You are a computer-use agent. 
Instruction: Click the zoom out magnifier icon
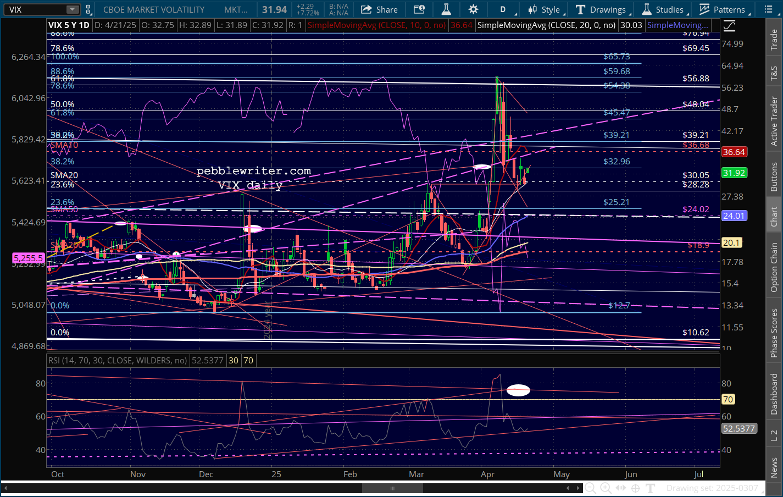click(x=590, y=488)
